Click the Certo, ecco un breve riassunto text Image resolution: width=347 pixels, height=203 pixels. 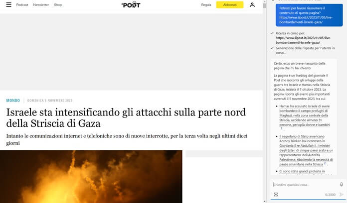pos(300,66)
